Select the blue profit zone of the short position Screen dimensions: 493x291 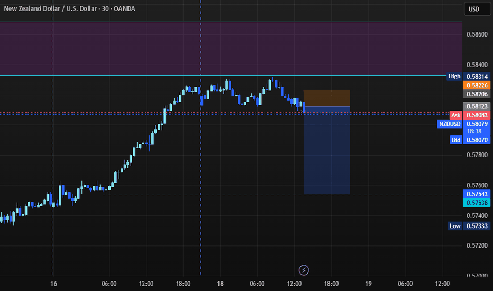click(x=327, y=151)
